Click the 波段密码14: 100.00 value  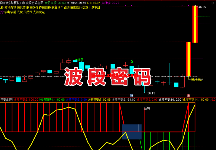(x=196, y=100)
